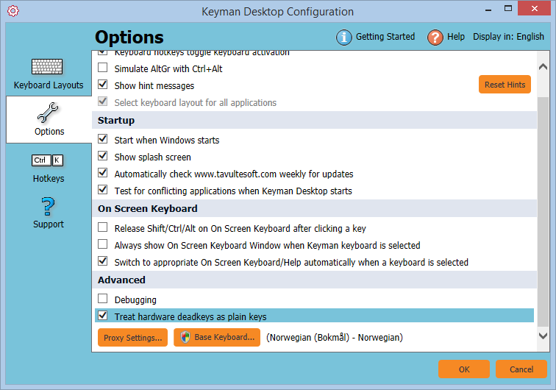Click the Options page heading
556x390 pixels.
pyautogui.click(x=129, y=38)
